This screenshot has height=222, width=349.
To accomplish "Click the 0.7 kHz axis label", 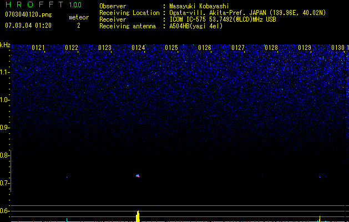I will [4, 183].
